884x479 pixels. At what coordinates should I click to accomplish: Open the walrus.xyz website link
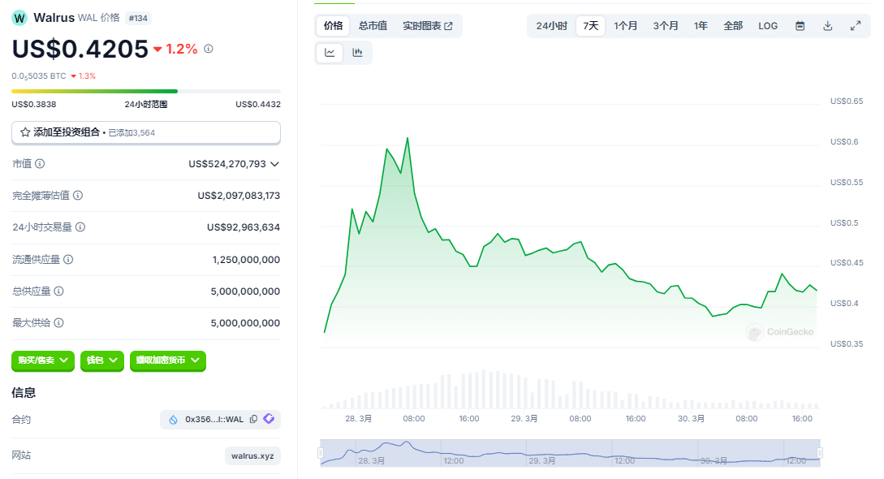252,456
